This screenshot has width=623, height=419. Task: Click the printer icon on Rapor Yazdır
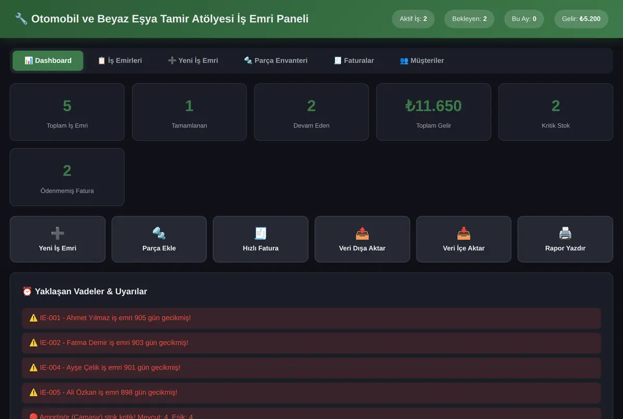coord(565,233)
